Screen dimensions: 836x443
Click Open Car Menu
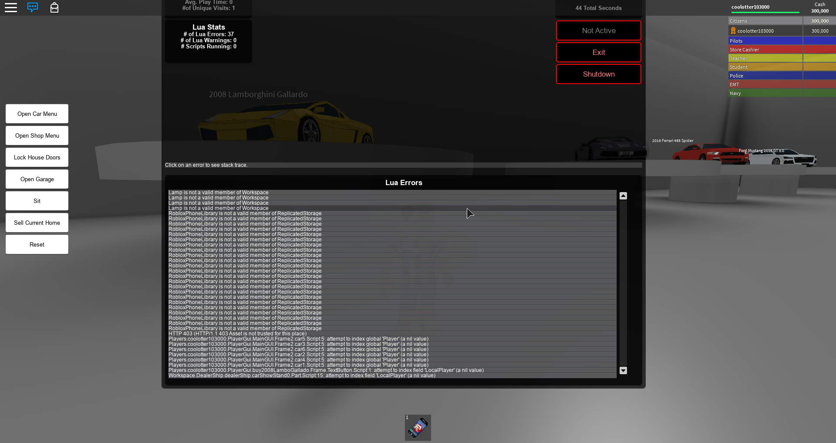click(37, 114)
